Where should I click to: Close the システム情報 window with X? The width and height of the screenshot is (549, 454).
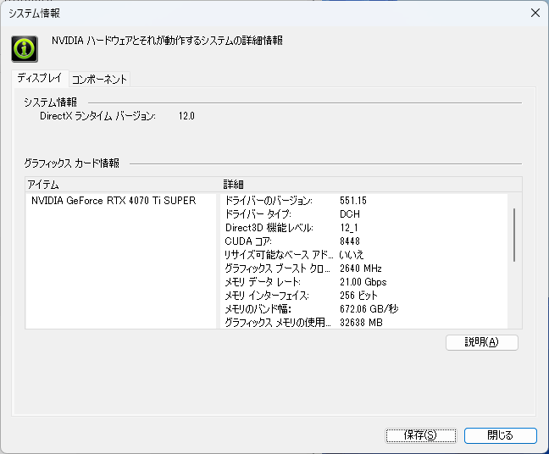coord(535,13)
